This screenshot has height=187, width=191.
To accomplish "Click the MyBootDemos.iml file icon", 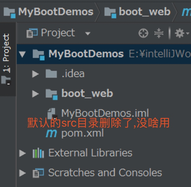I will (52, 114).
